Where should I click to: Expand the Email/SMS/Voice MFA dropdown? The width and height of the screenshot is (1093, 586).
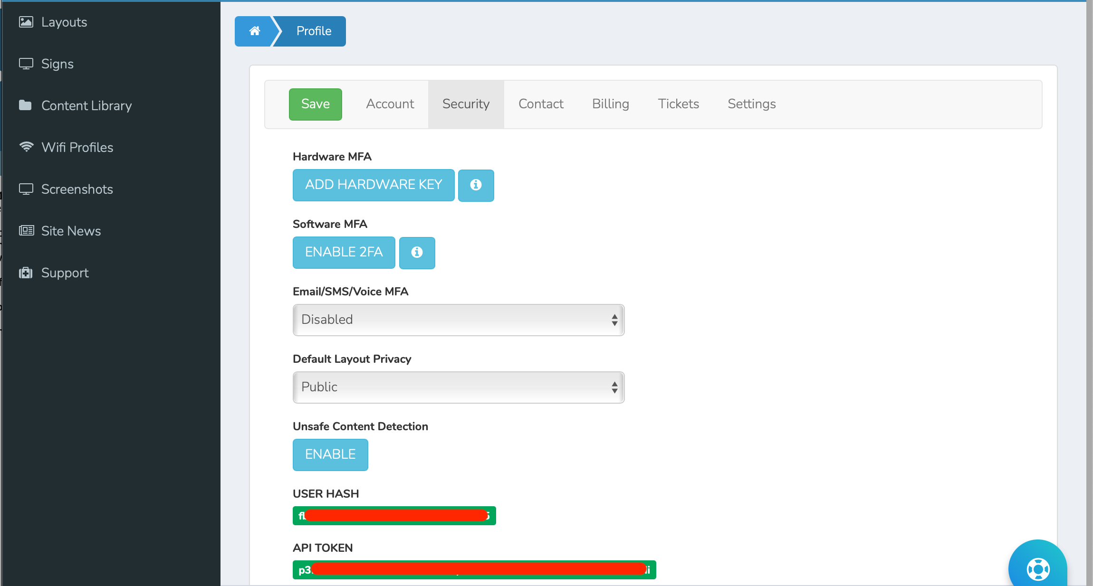(458, 320)
